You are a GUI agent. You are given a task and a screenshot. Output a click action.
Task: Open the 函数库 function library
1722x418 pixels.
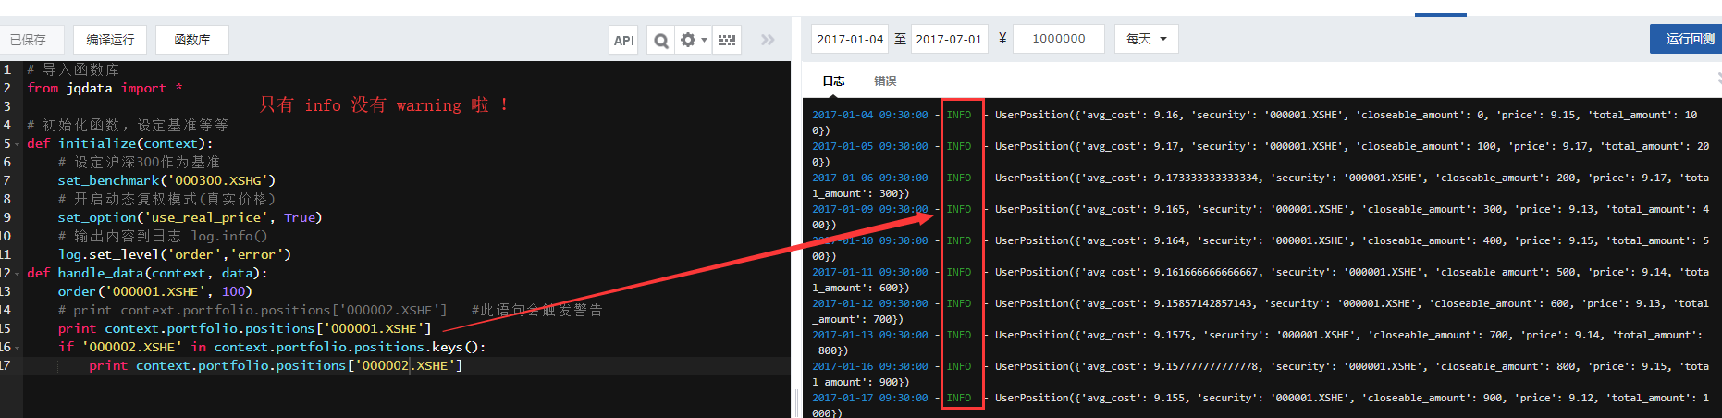[192, 40]
